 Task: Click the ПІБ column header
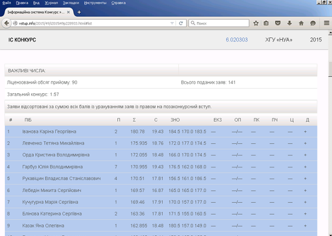click(x=28, y=120)
